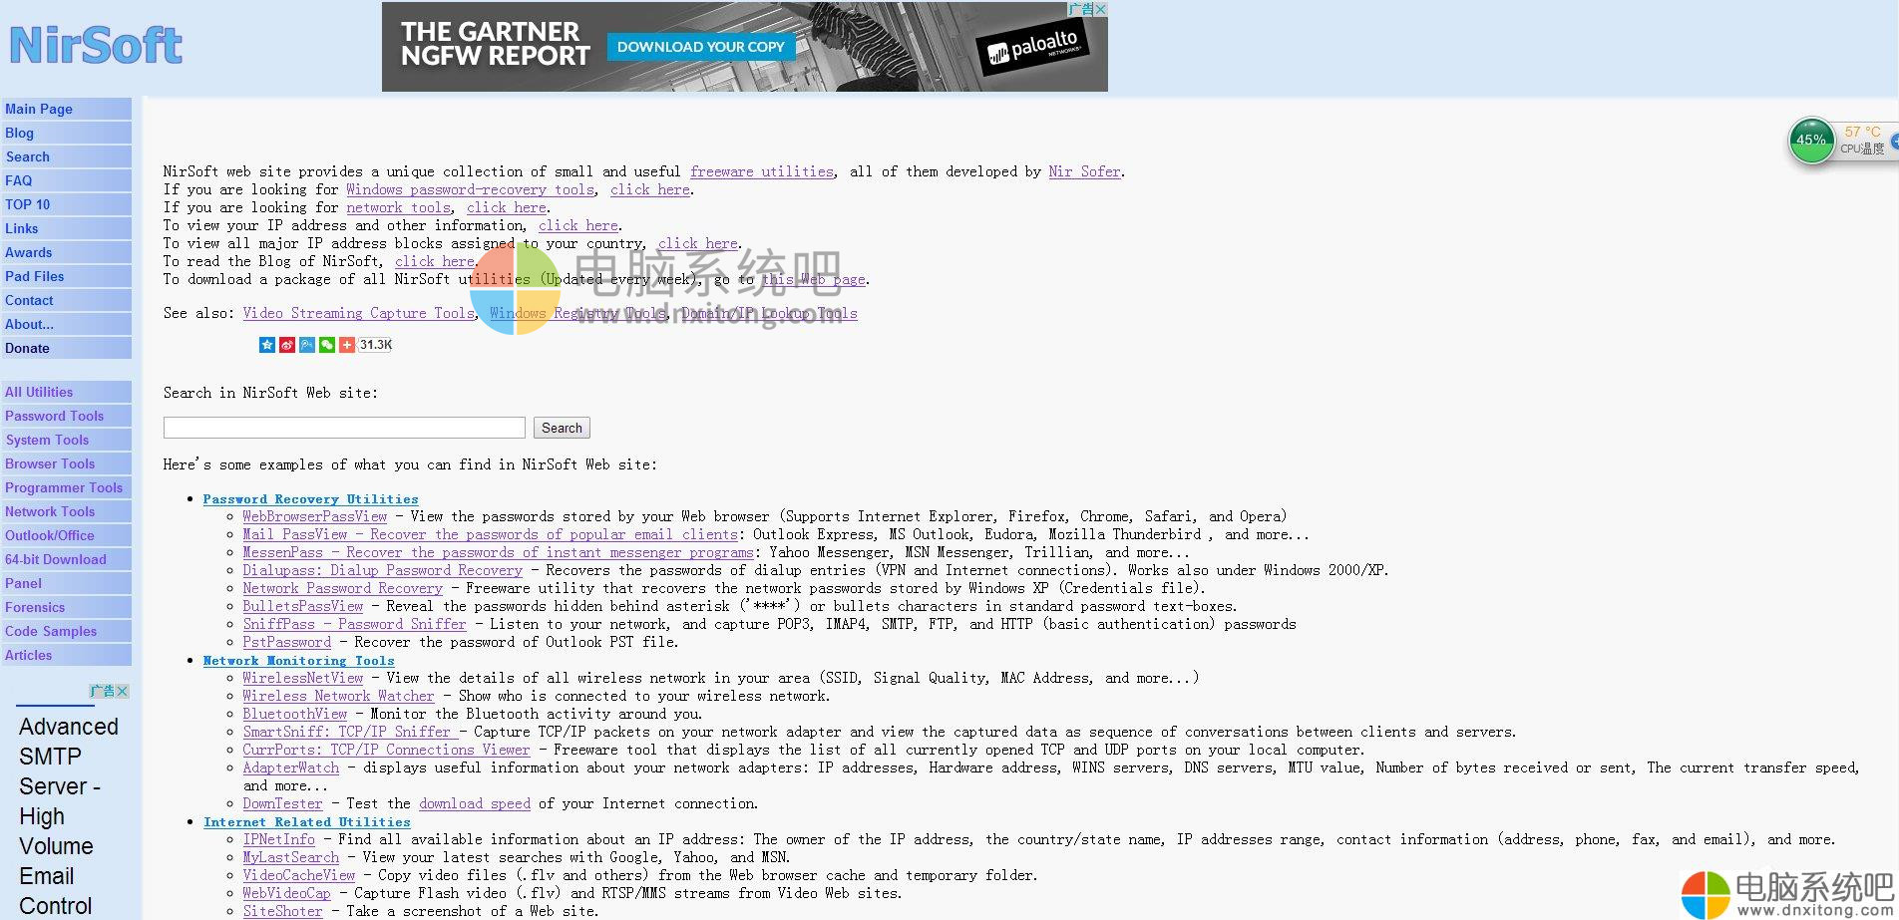1899x920 pixels.
Task: Click the Search button
Action: point(562,428)
